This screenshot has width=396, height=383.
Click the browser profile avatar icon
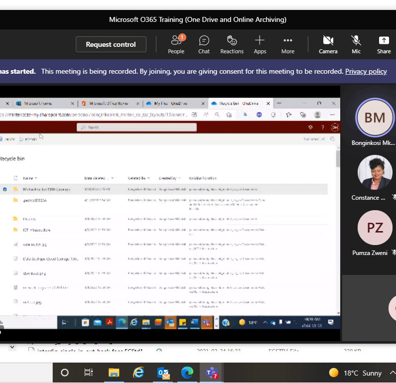coord(317,115)
